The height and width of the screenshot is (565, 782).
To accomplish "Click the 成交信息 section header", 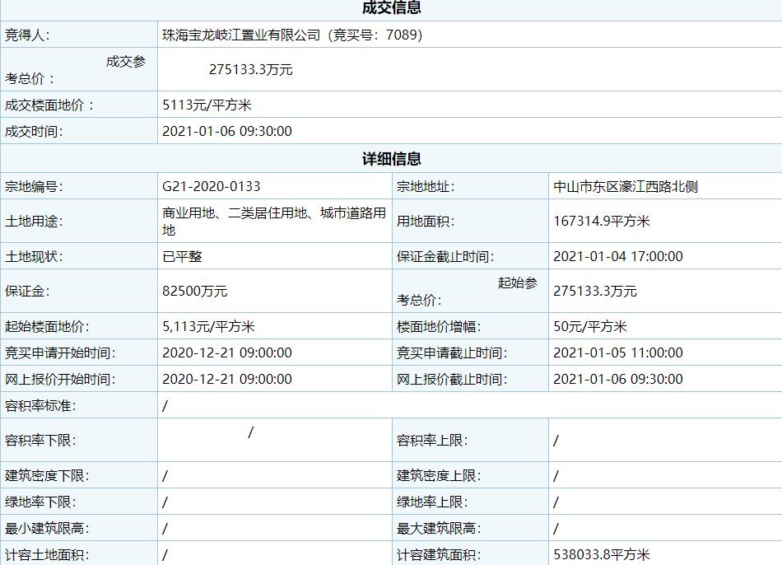I will tap(391, 8).
